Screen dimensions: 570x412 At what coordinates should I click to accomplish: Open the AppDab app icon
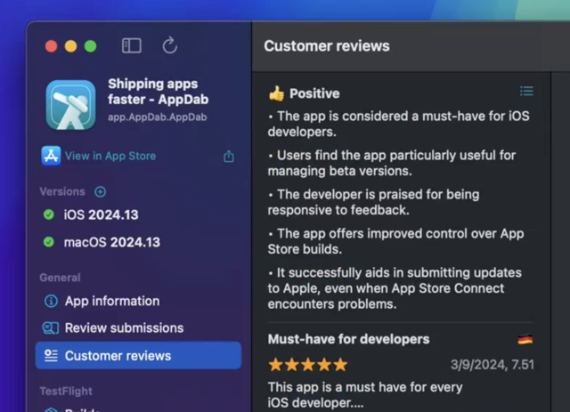click(x=71, y=105)
